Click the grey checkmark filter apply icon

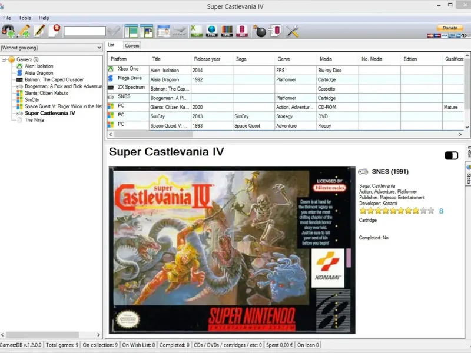click(x=114, y=31)
